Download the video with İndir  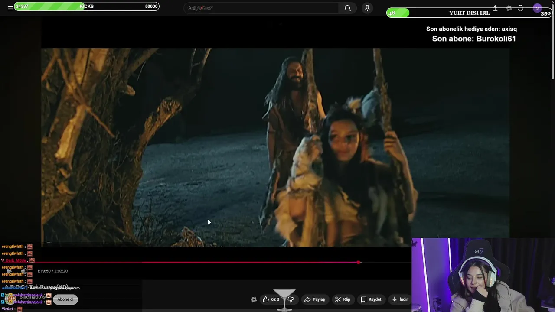(x=400, y=299)
